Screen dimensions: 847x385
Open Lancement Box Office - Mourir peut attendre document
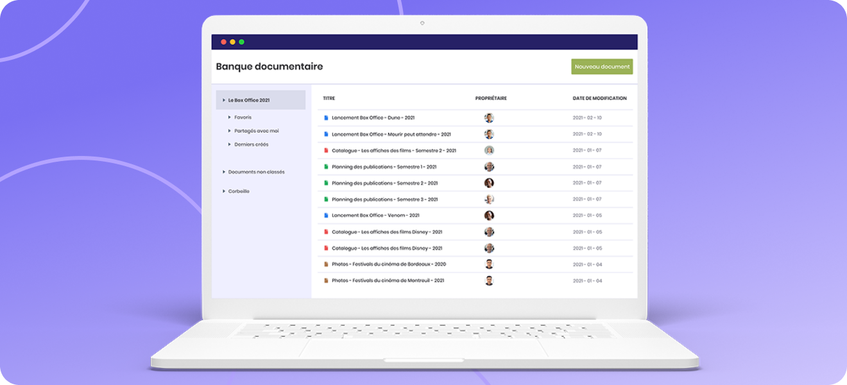pos(391,135)
